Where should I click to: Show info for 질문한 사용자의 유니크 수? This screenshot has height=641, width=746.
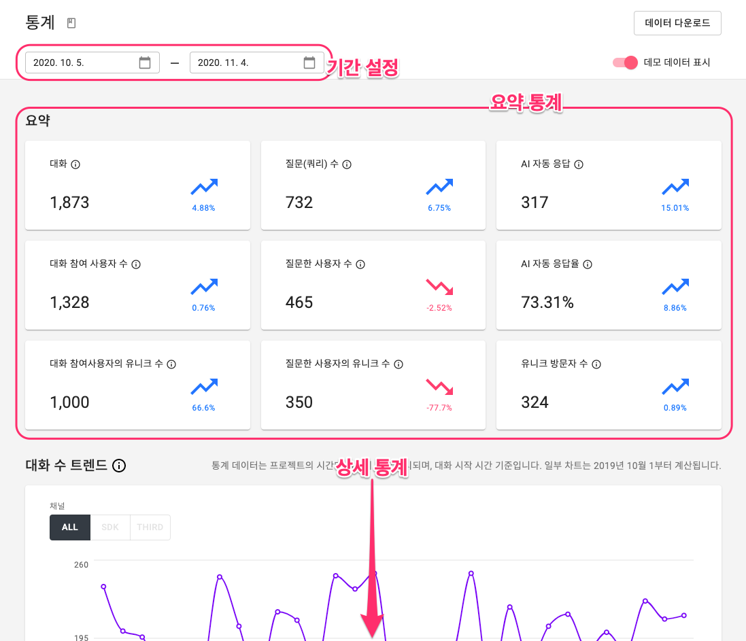pos(399,364)
